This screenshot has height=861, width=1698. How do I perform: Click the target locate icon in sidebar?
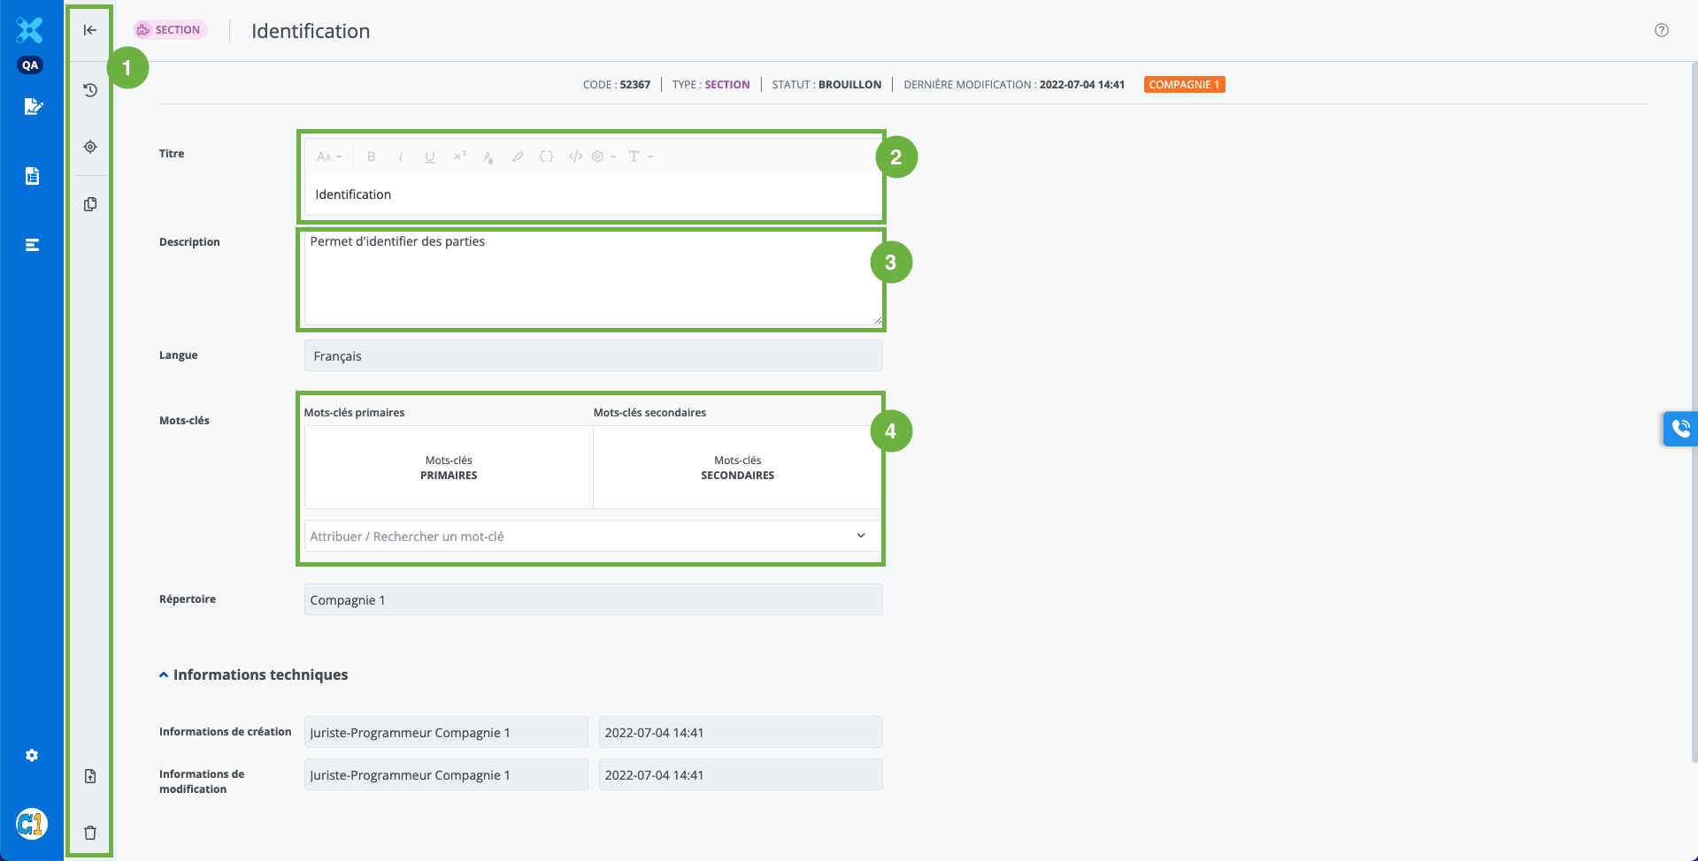[x=90, y=147]
